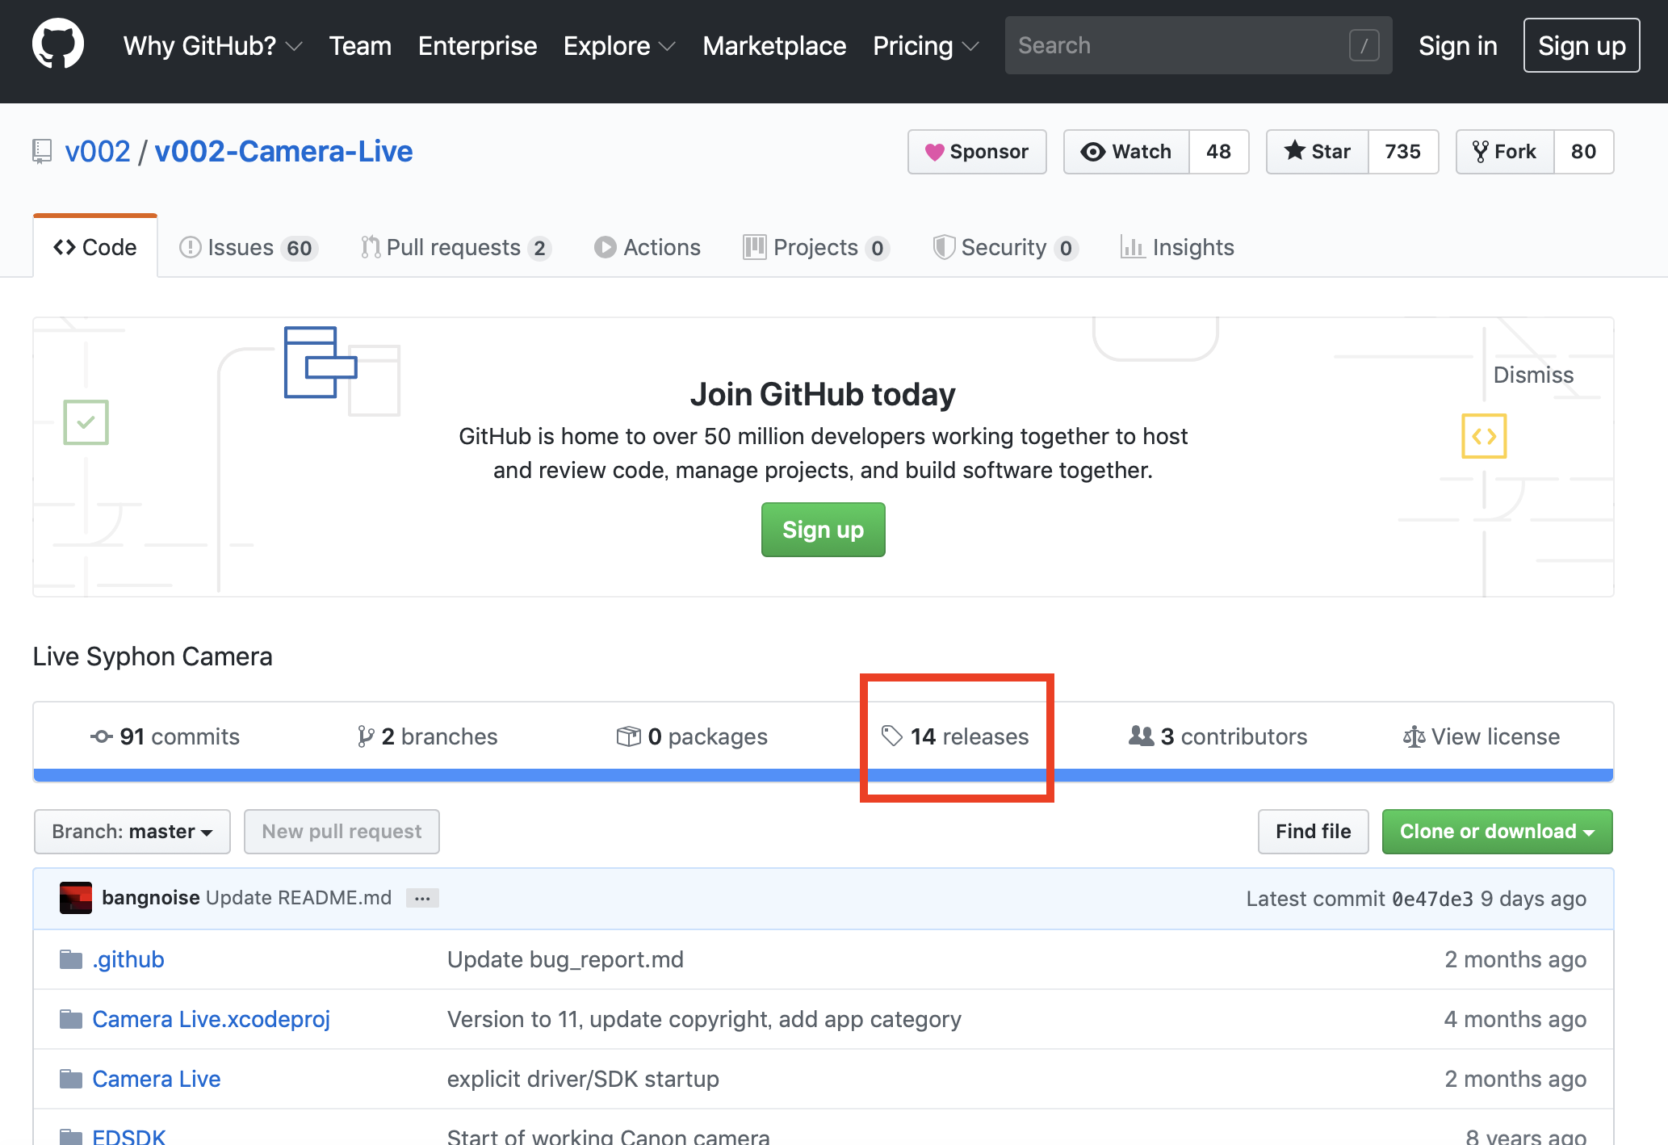The height and width of the screenshot is (1145, 1668).
Task: Open the Projects tab
Action: tap(816, 247)
